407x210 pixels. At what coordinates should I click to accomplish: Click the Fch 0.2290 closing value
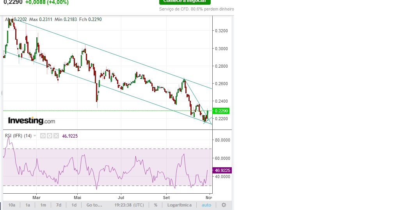[x=90, y=19]
